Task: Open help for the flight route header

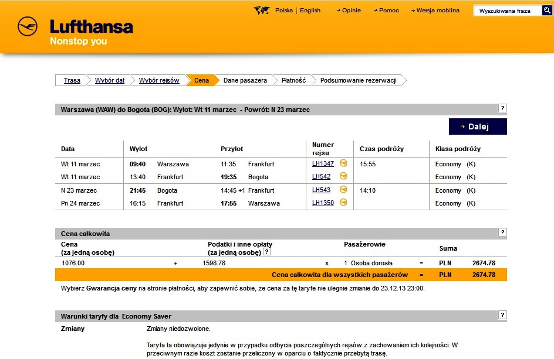Action: coord(502,108)
